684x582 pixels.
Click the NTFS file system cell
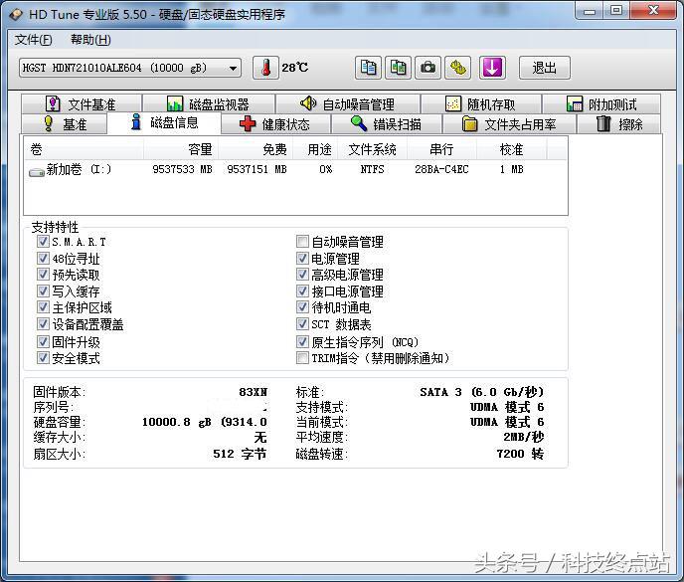372,169
